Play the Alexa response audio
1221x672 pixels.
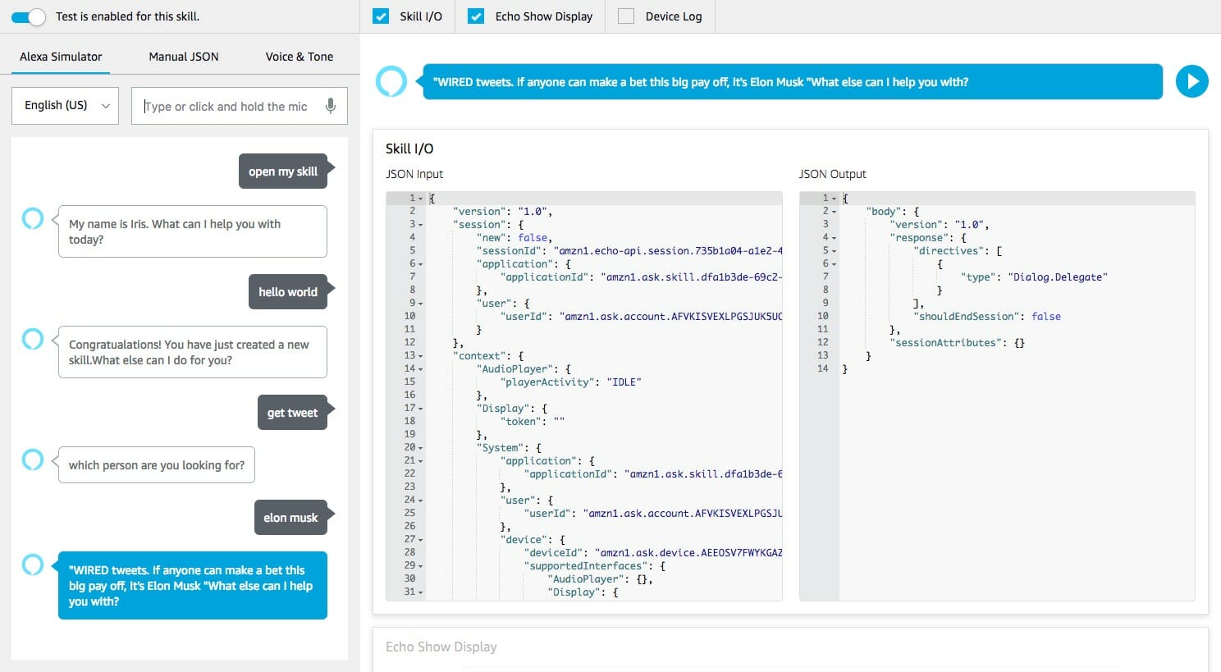tap(1191, 82)
